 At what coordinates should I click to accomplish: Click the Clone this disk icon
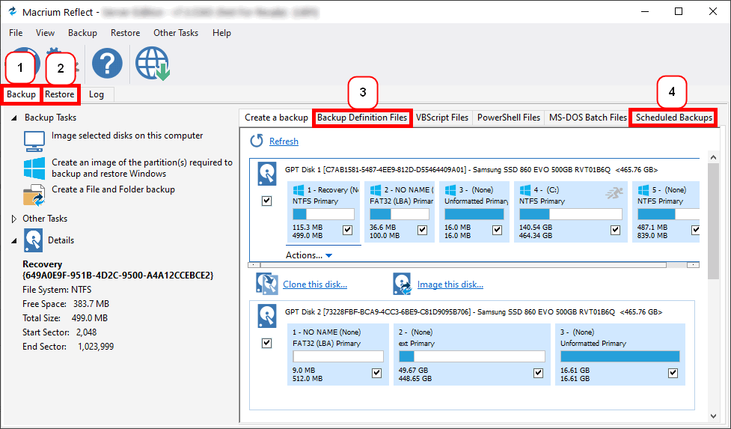[267, 284]
